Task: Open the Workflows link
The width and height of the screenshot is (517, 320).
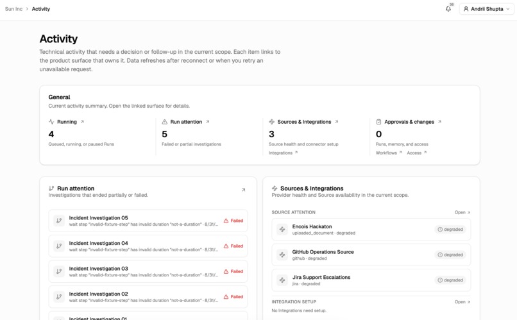Action: [389, 153]
